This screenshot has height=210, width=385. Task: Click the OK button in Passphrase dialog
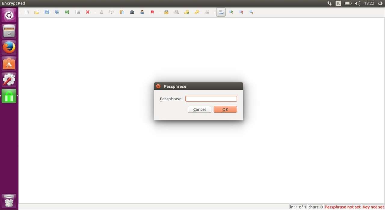pos(225,109)
